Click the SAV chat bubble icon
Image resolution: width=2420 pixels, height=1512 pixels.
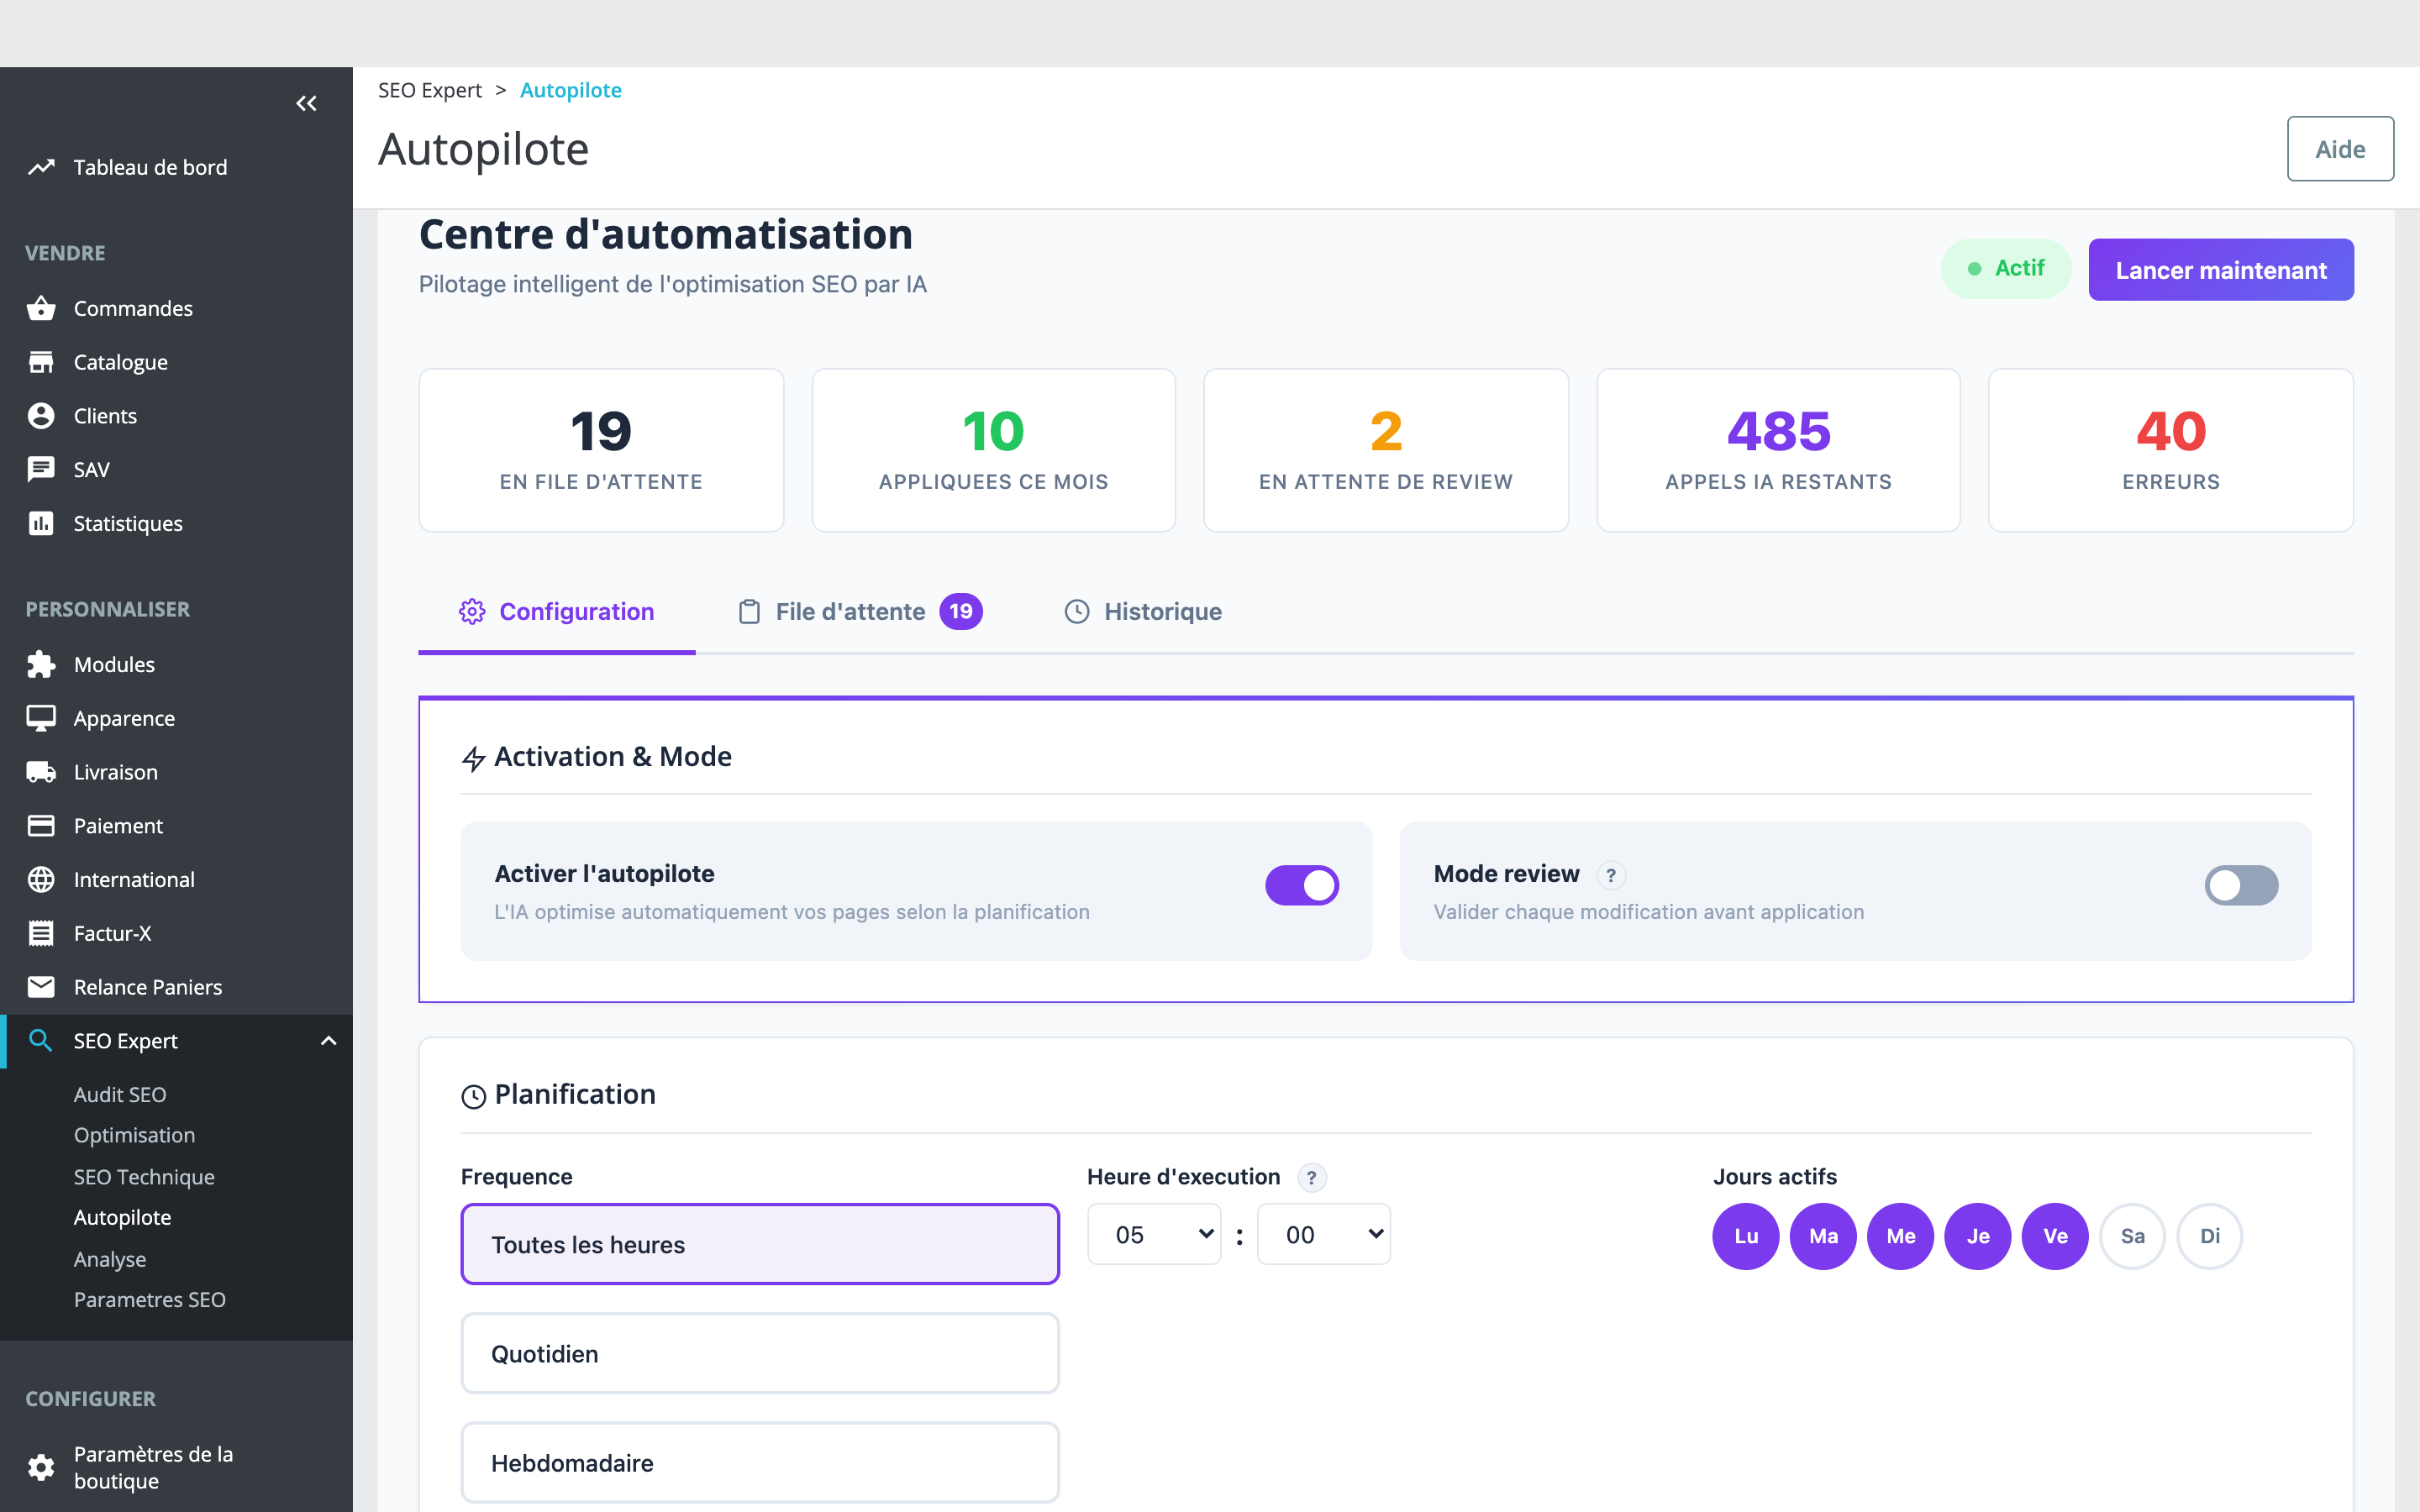(41, 470)
